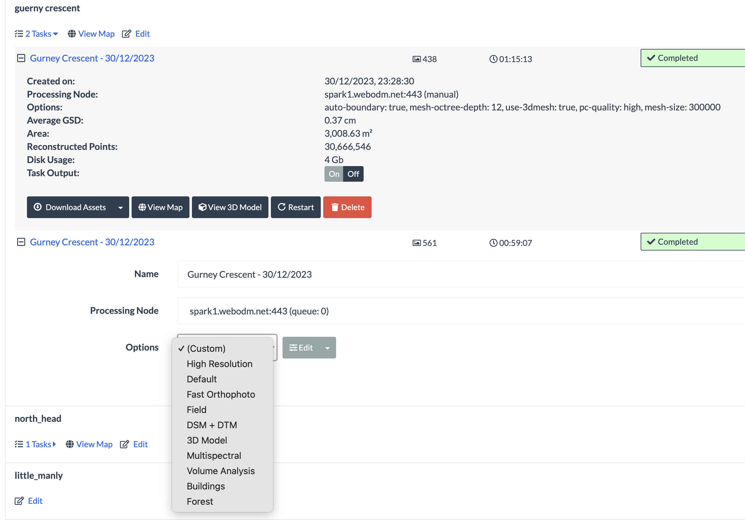
Task: Toggle the collapse expander for first task
Action: 21,58
